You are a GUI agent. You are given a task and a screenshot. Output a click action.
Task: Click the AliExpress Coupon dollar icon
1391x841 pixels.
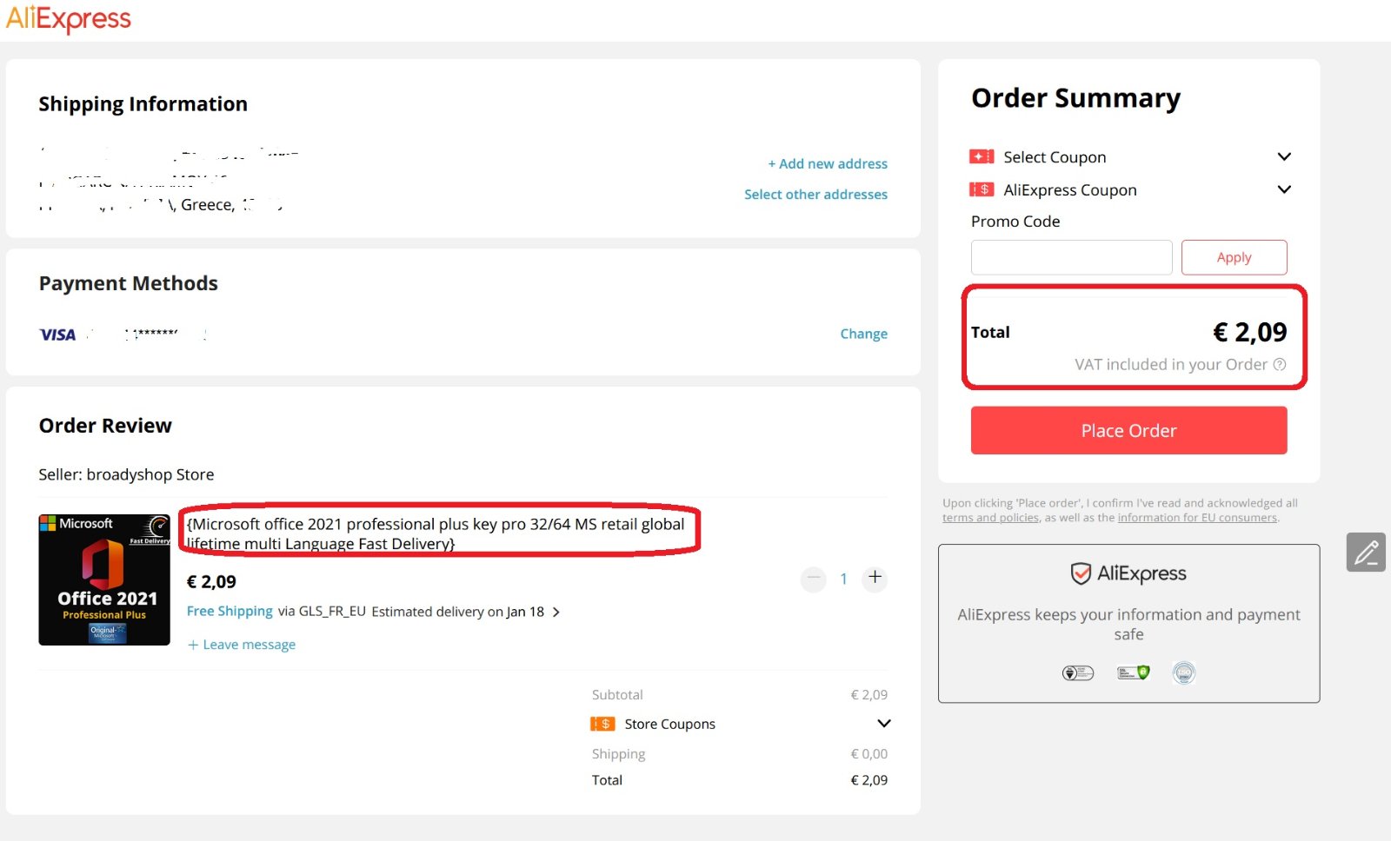[x=982, y=189]
